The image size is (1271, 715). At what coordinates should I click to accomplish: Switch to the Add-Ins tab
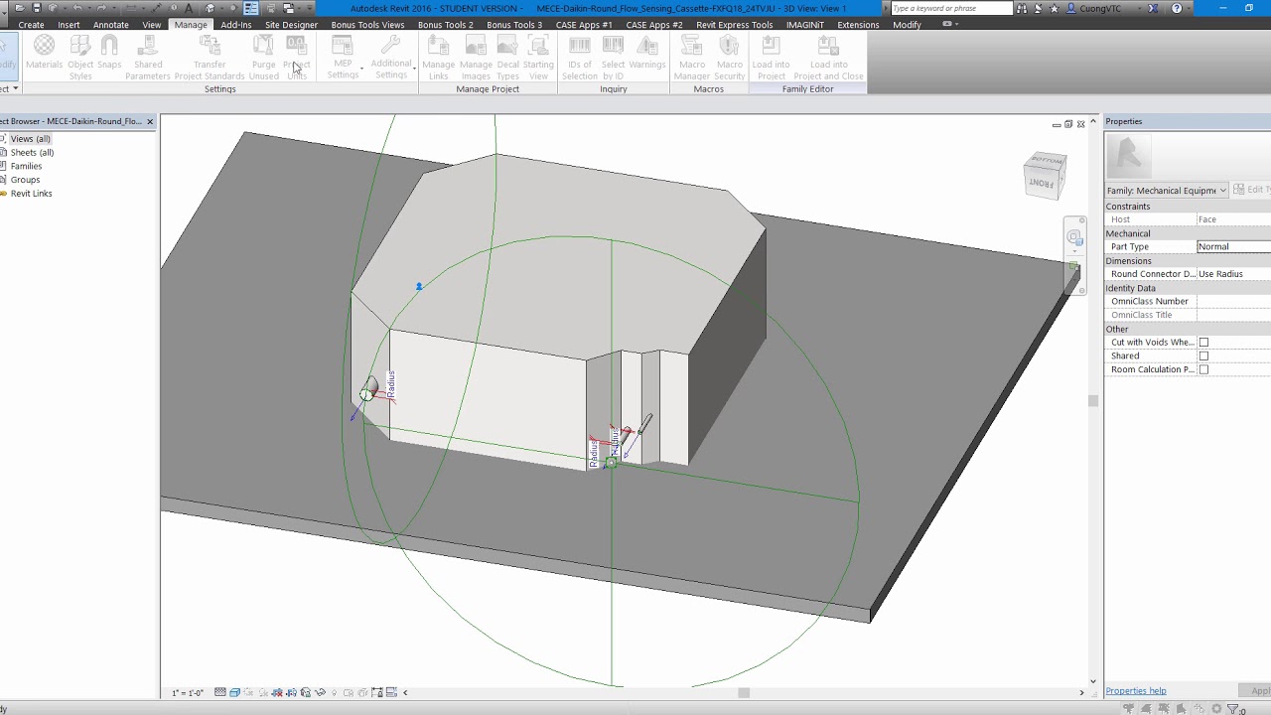click(x=236, y=25)
